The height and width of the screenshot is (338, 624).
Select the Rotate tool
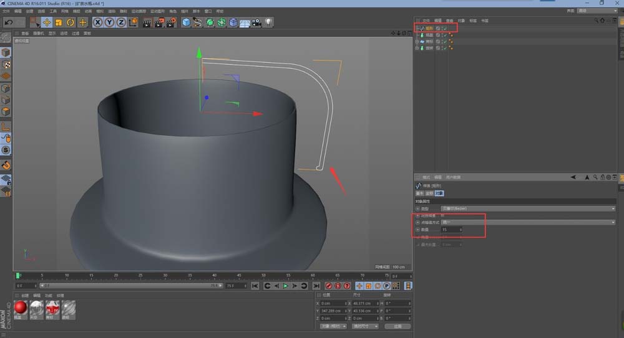point(71,22)
